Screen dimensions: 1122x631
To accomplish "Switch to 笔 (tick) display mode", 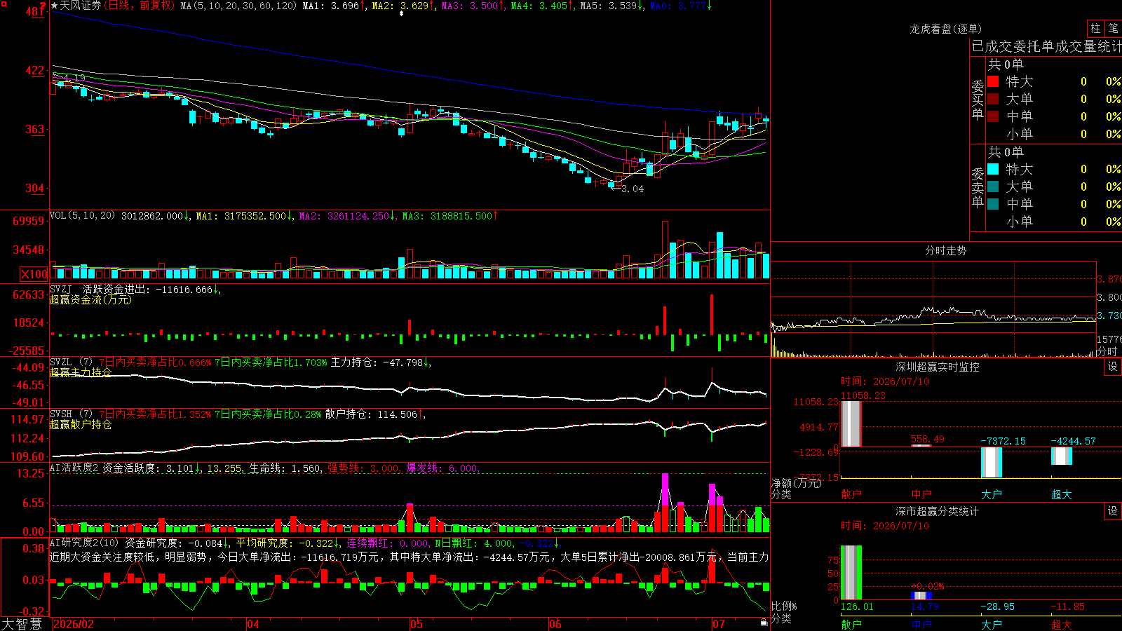I will (x=1113, y=28).
